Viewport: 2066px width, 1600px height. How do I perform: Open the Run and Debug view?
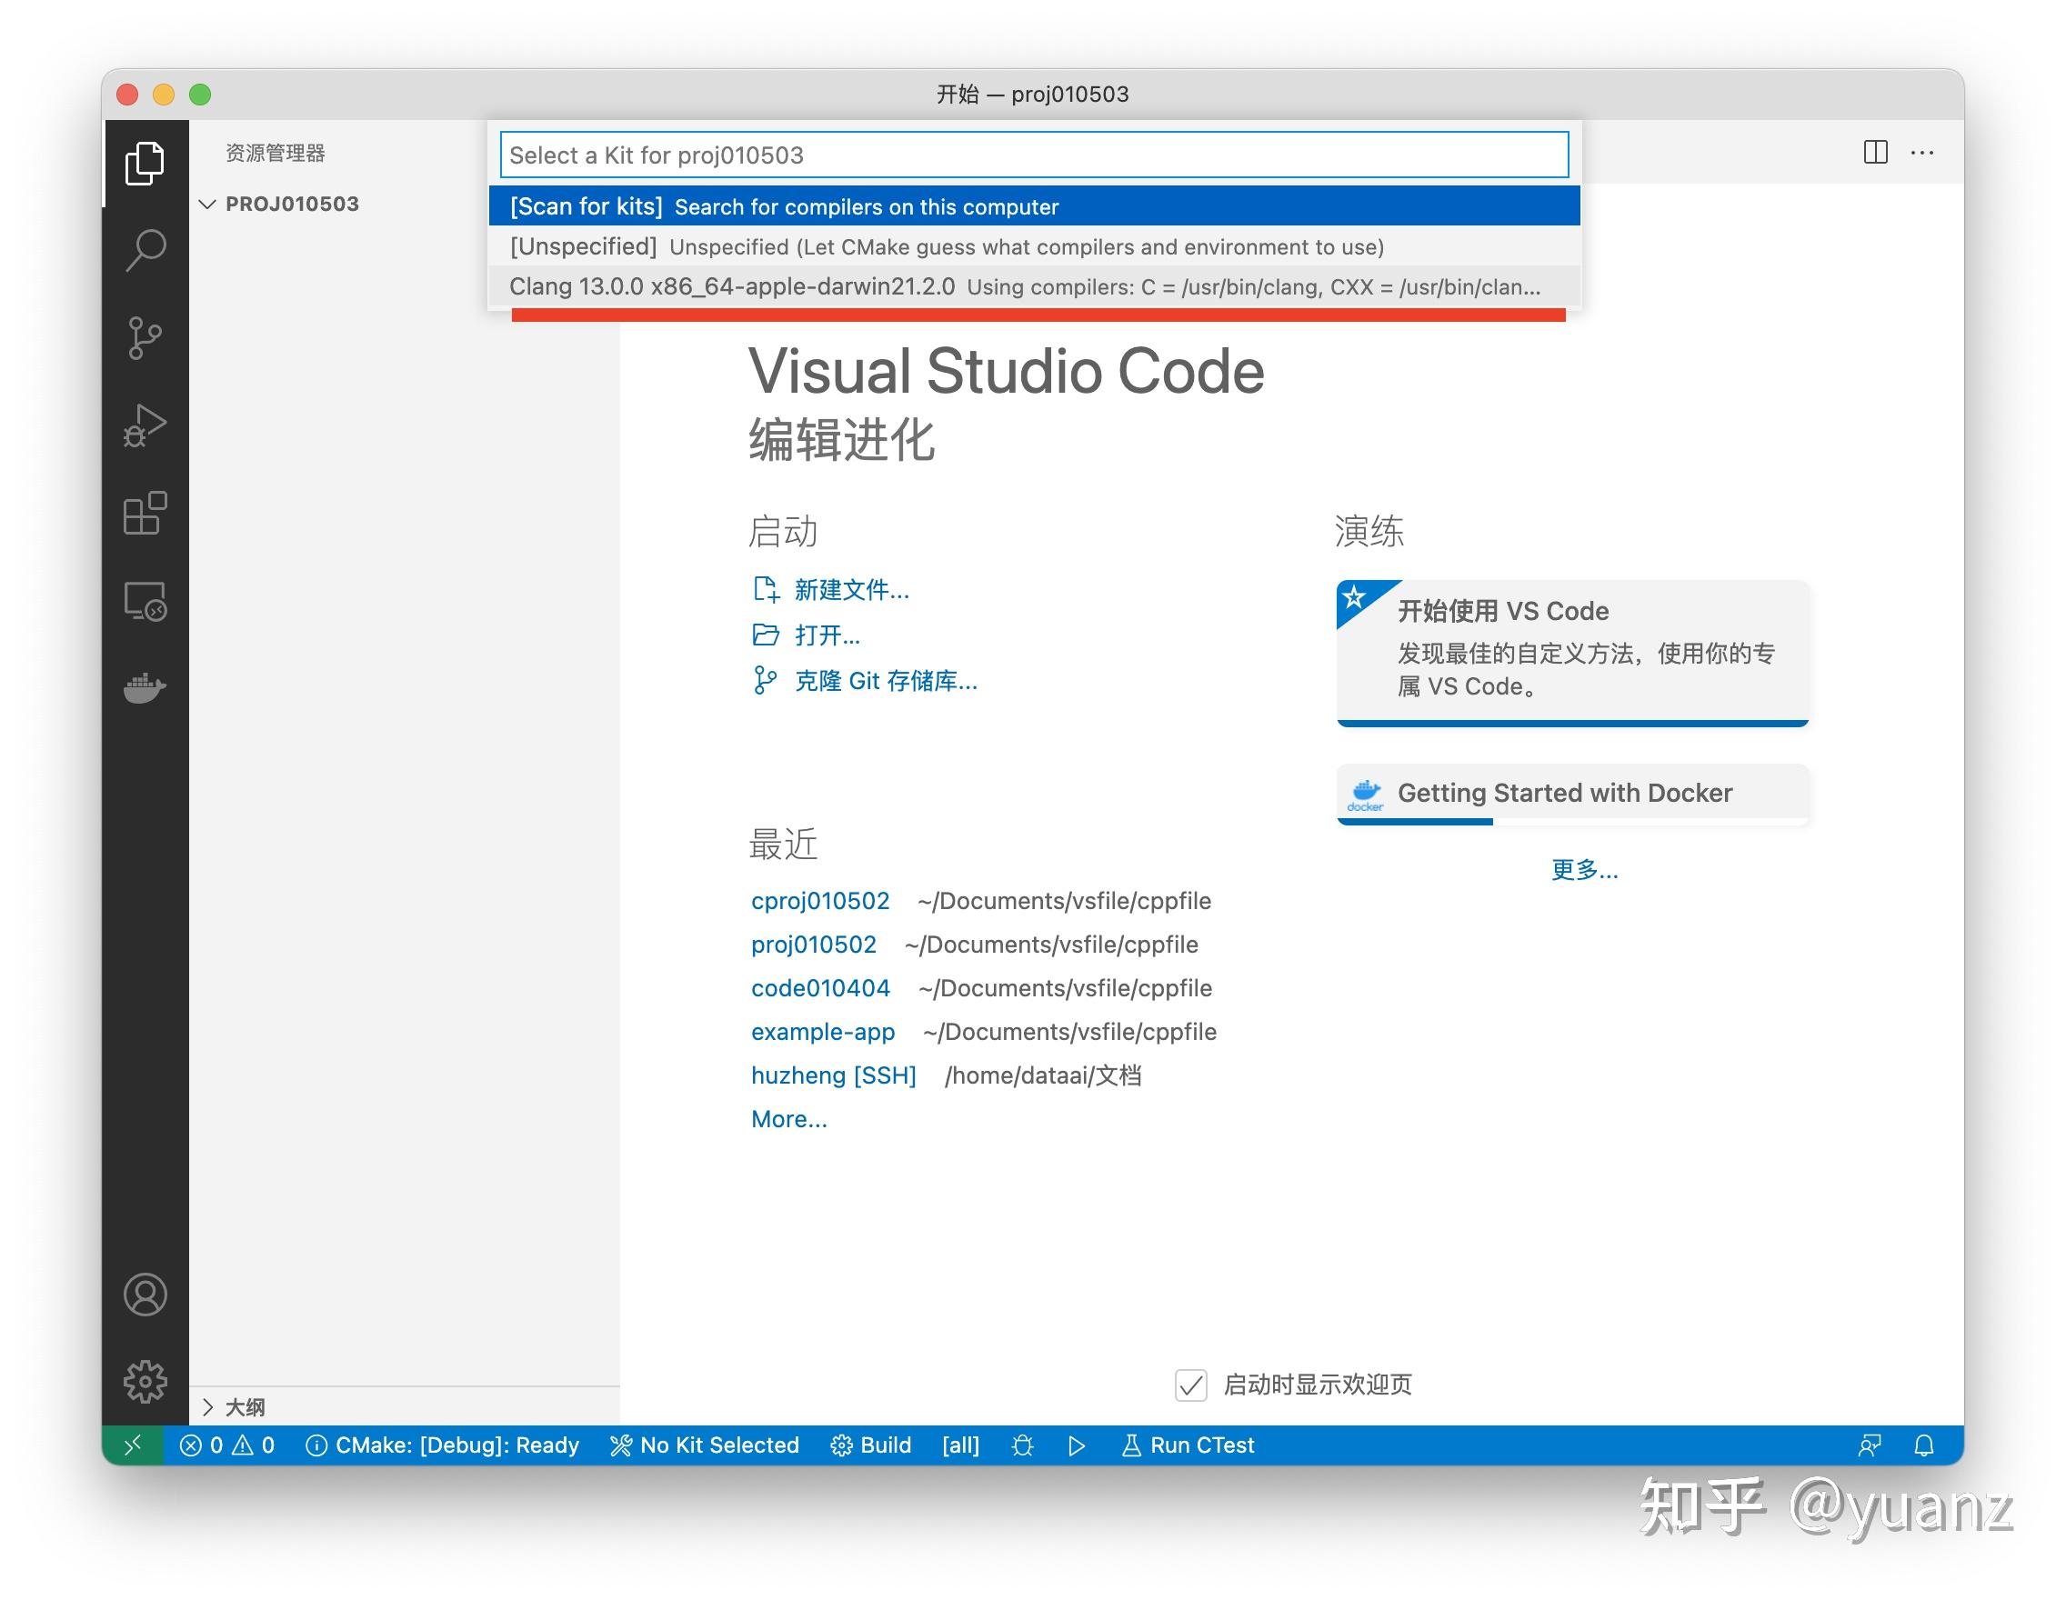(x=145, y=425)
